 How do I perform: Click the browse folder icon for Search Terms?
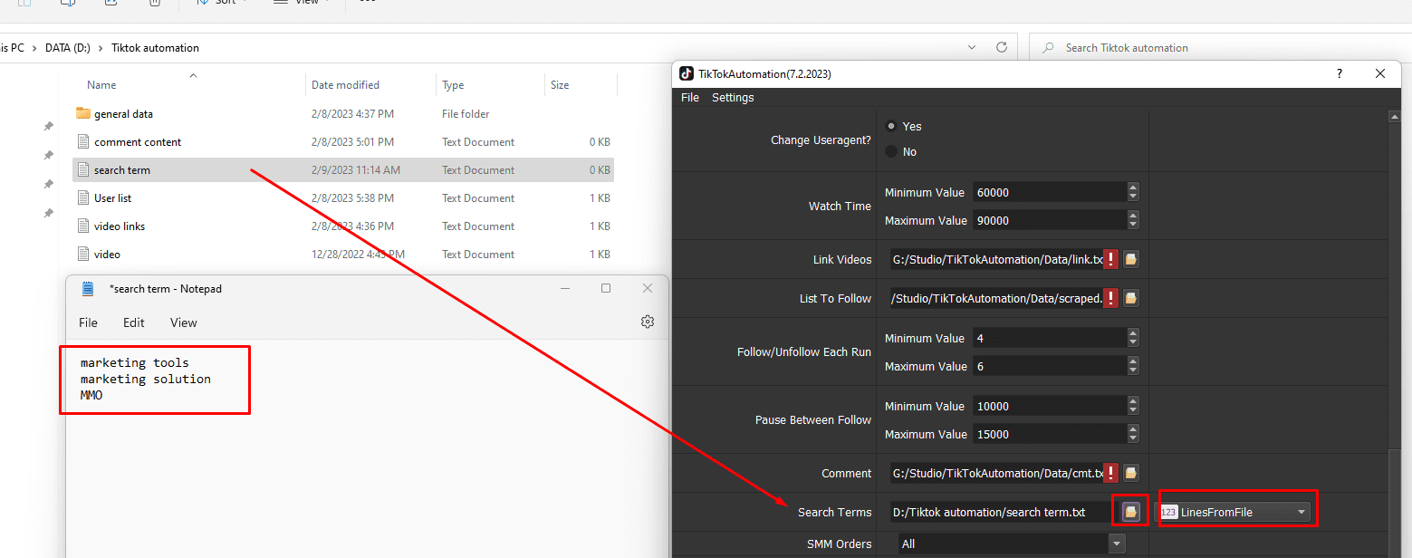(x=1130, y=513)
